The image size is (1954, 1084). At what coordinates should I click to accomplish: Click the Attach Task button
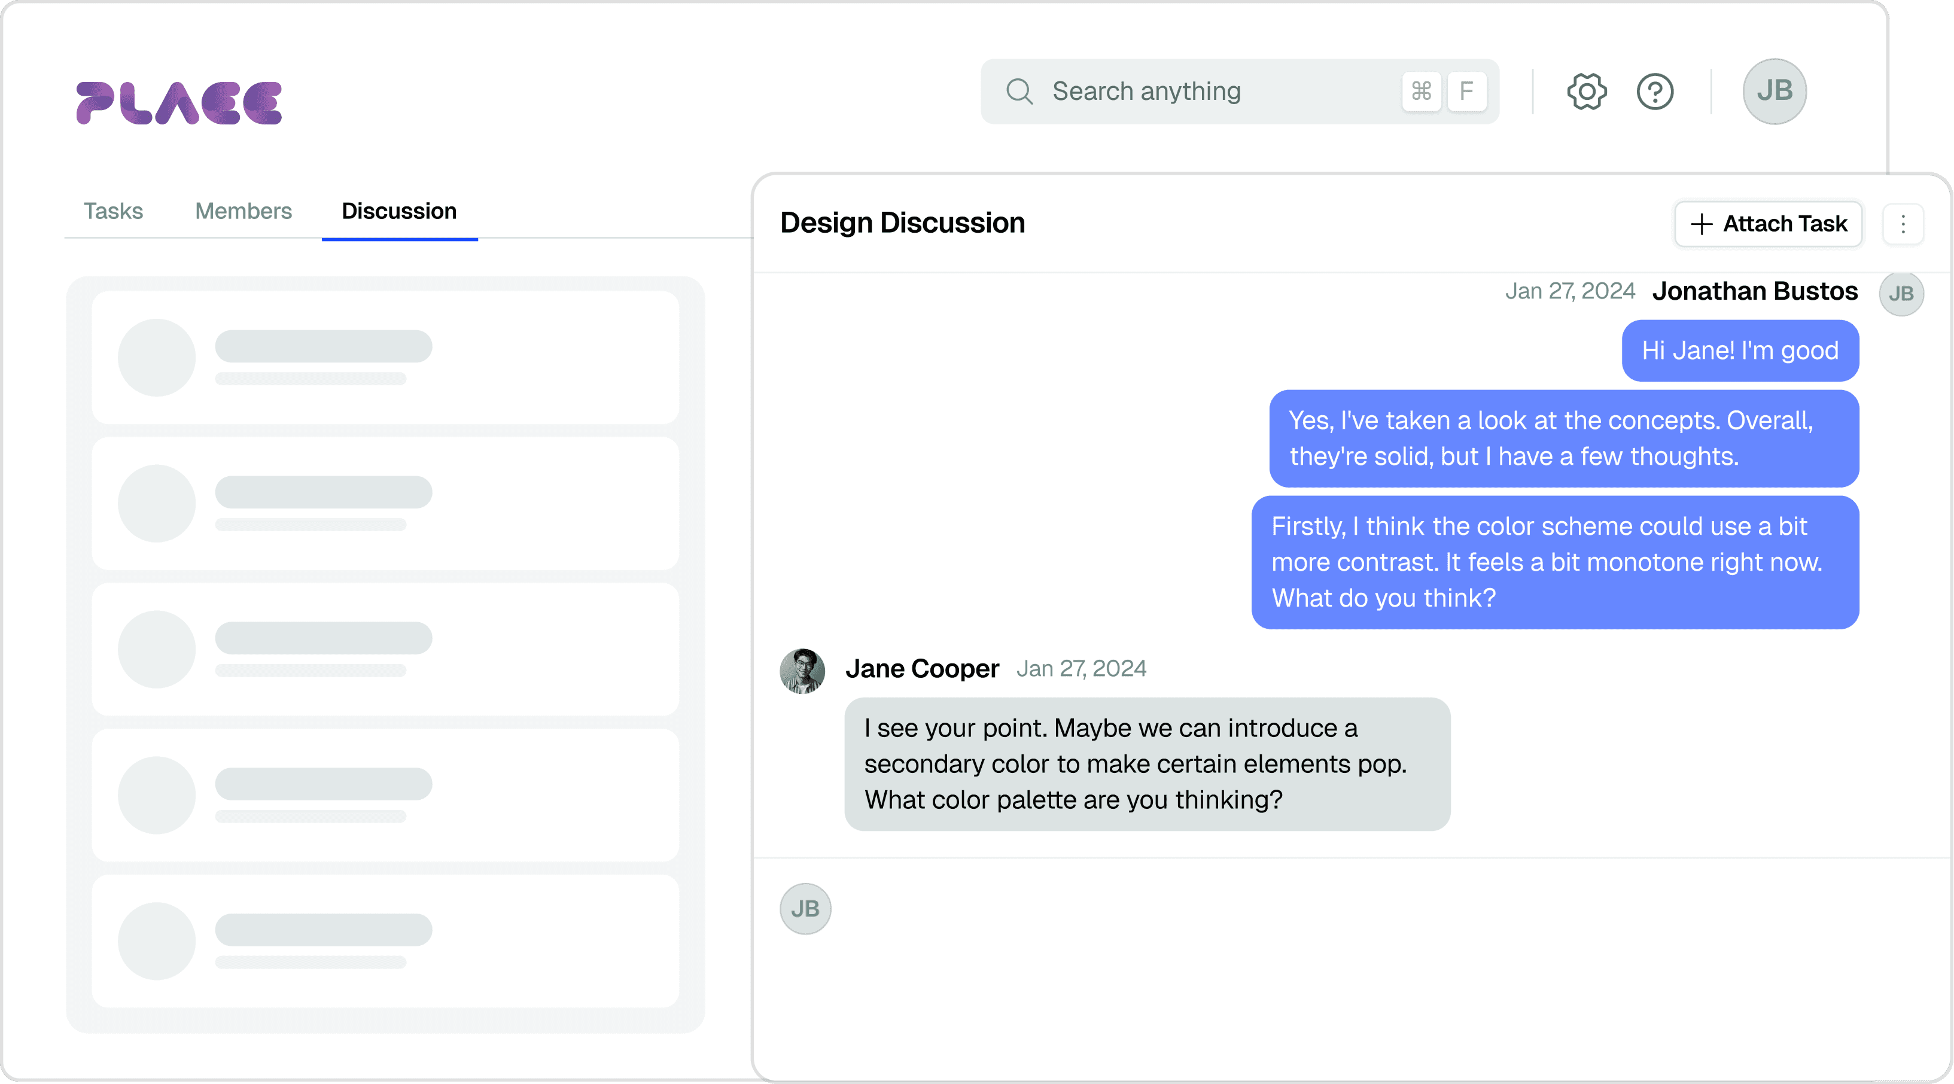1767,224
